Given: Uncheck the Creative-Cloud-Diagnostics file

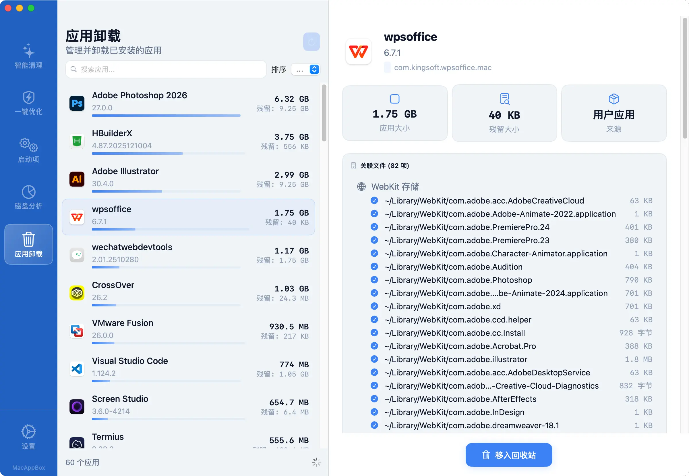Looking at the screenshot, I should (x=374, y=386).
